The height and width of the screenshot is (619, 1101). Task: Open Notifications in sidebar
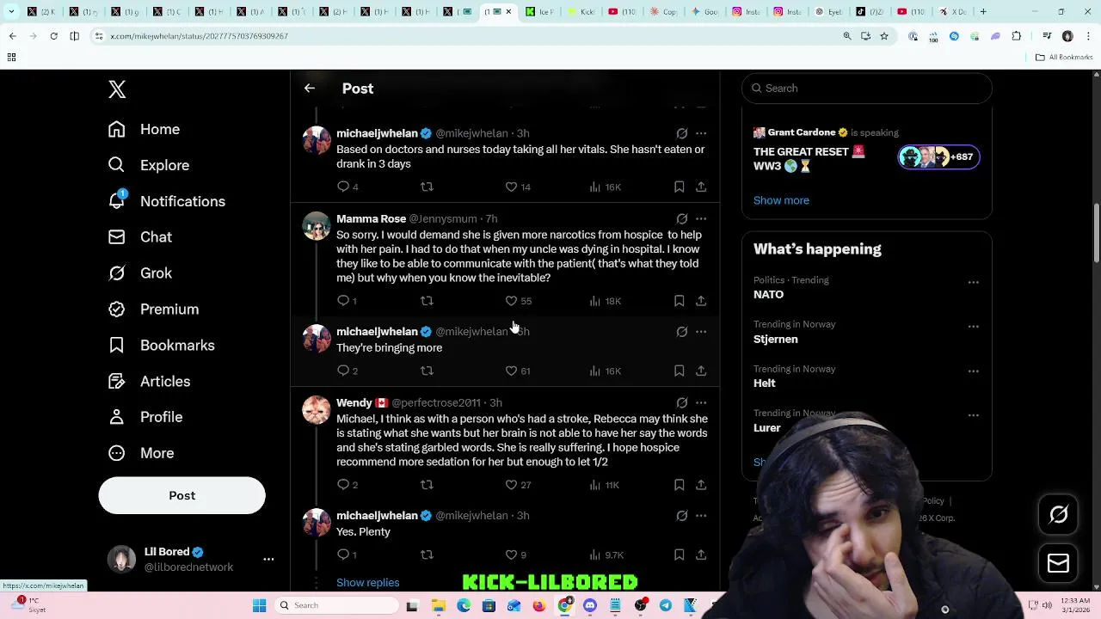(x=167, y=201)
